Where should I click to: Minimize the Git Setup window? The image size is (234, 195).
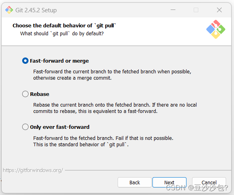(x=173, y=10)
